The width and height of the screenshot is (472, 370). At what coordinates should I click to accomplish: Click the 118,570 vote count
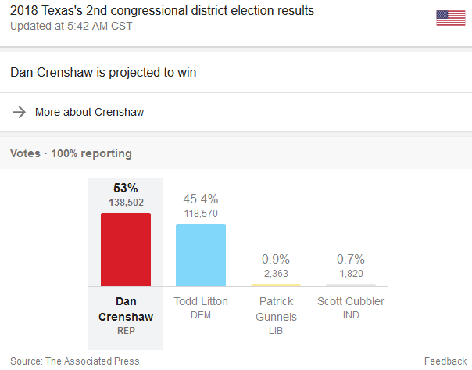click(201, 214)
